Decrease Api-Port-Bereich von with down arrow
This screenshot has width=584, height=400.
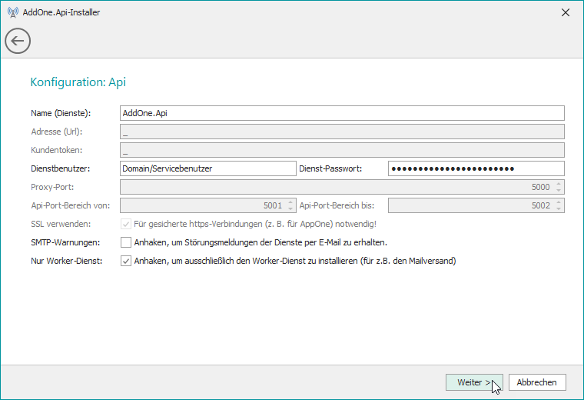[290, 208]
